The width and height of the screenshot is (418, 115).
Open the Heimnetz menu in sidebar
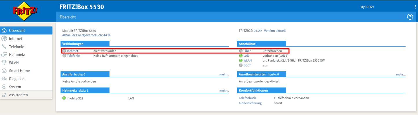[x=26, y=55]
